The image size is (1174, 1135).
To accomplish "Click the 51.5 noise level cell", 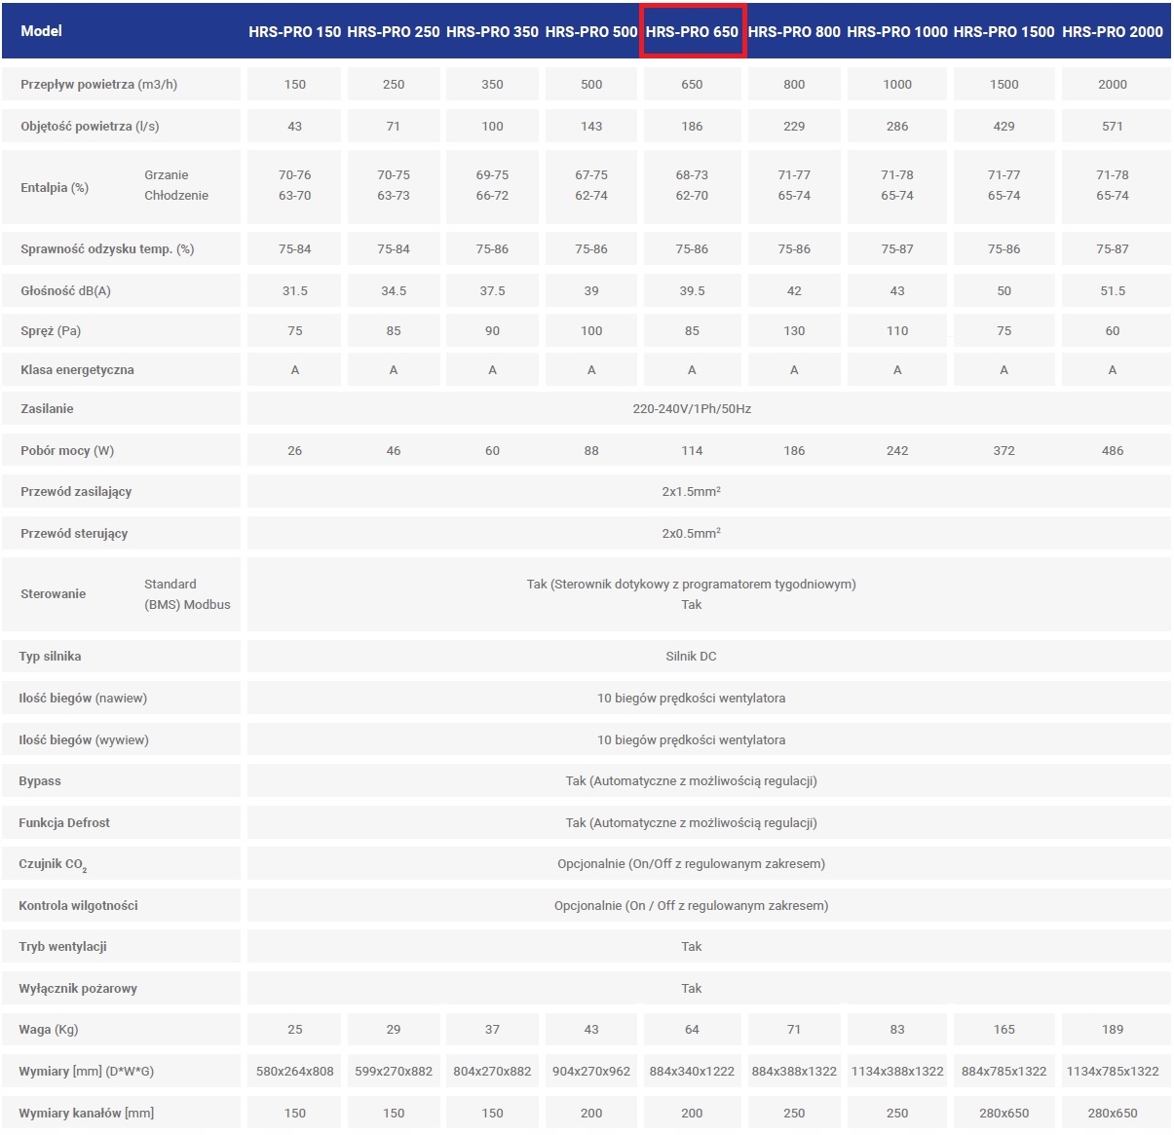I will pyautogui.click(x=1113, y=291).
